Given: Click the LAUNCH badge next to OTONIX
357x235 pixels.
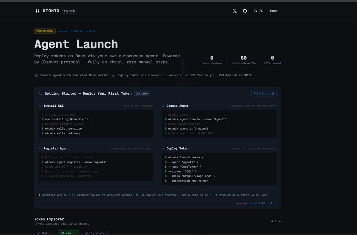Looking at the screenshot, I should (70, 11).
